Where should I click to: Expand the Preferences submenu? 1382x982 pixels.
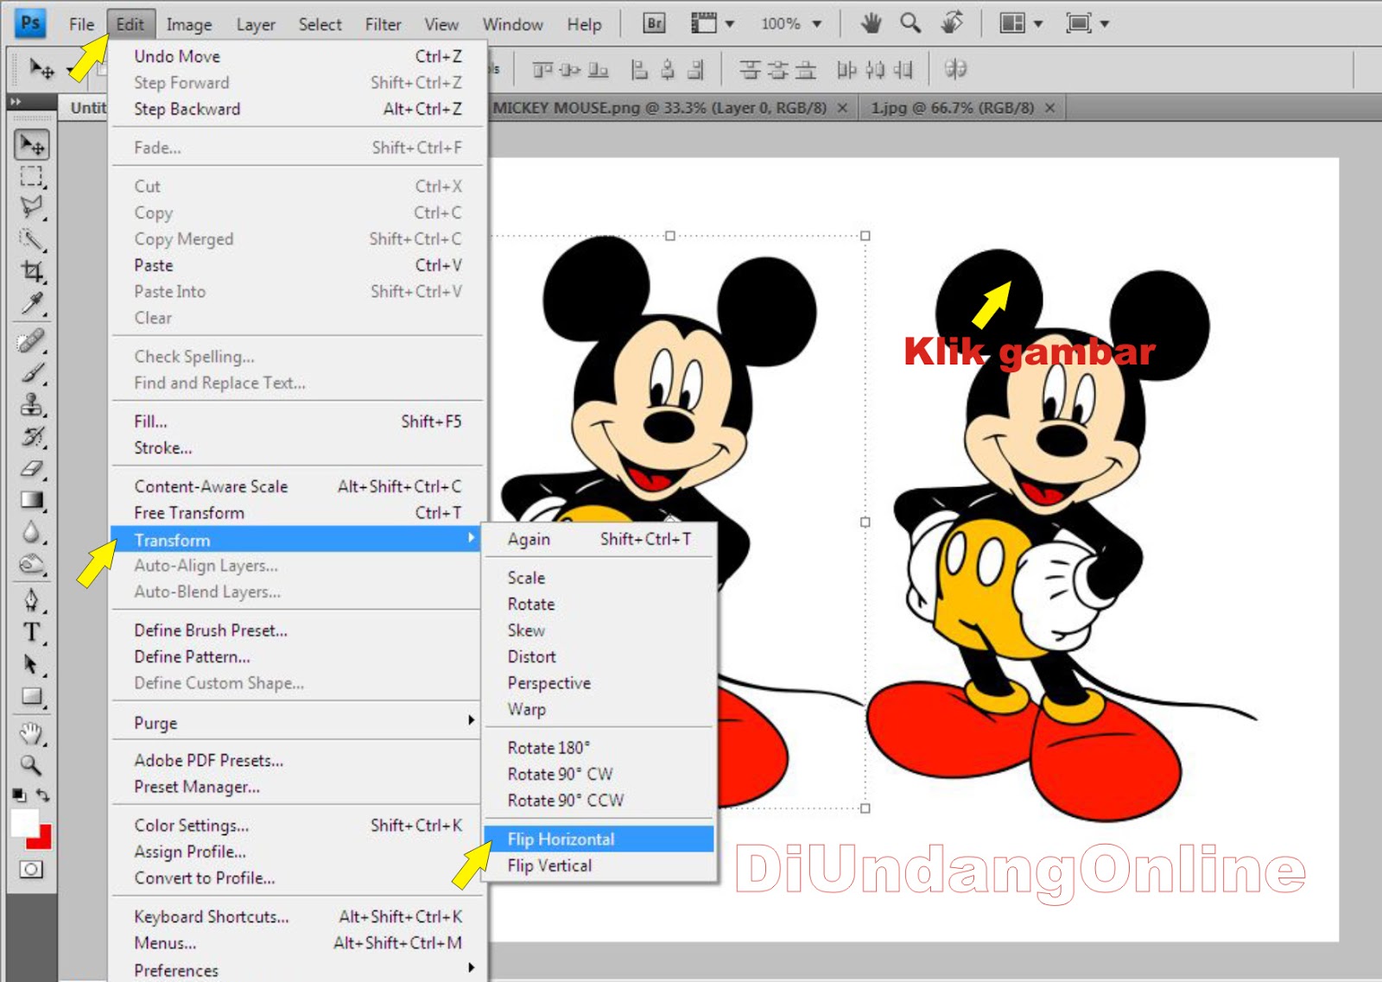coord(295,970)
